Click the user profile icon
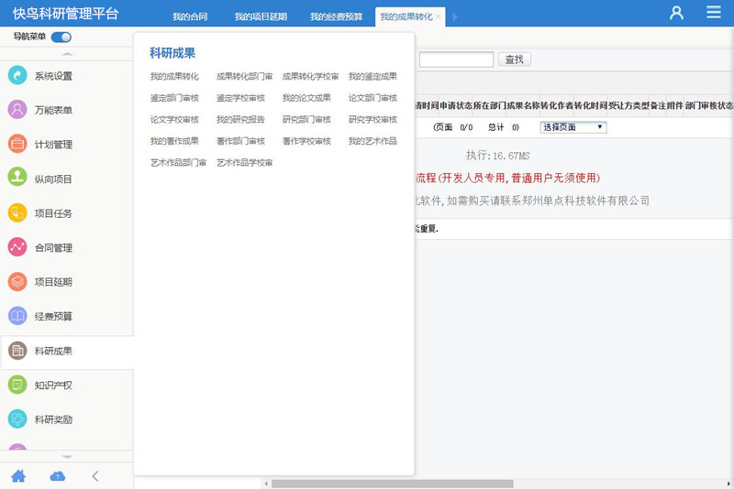The image size is (734, 489). click(x=676, y=13)
